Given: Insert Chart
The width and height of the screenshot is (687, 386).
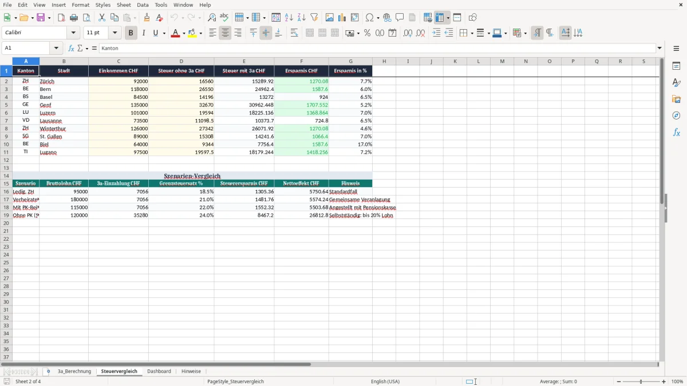Looking at the screenshot, I should tap(342, 18).
